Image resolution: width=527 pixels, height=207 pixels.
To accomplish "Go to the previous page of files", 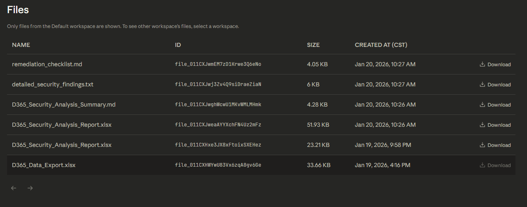I will [x=14, y=188].
